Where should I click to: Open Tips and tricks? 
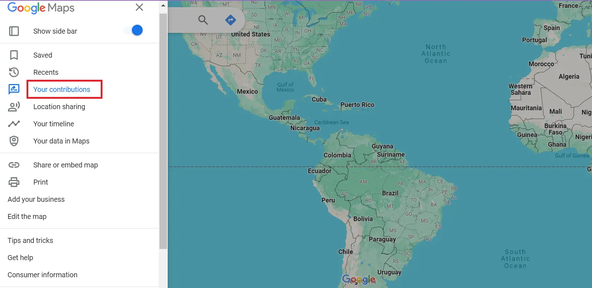(30, 240)
